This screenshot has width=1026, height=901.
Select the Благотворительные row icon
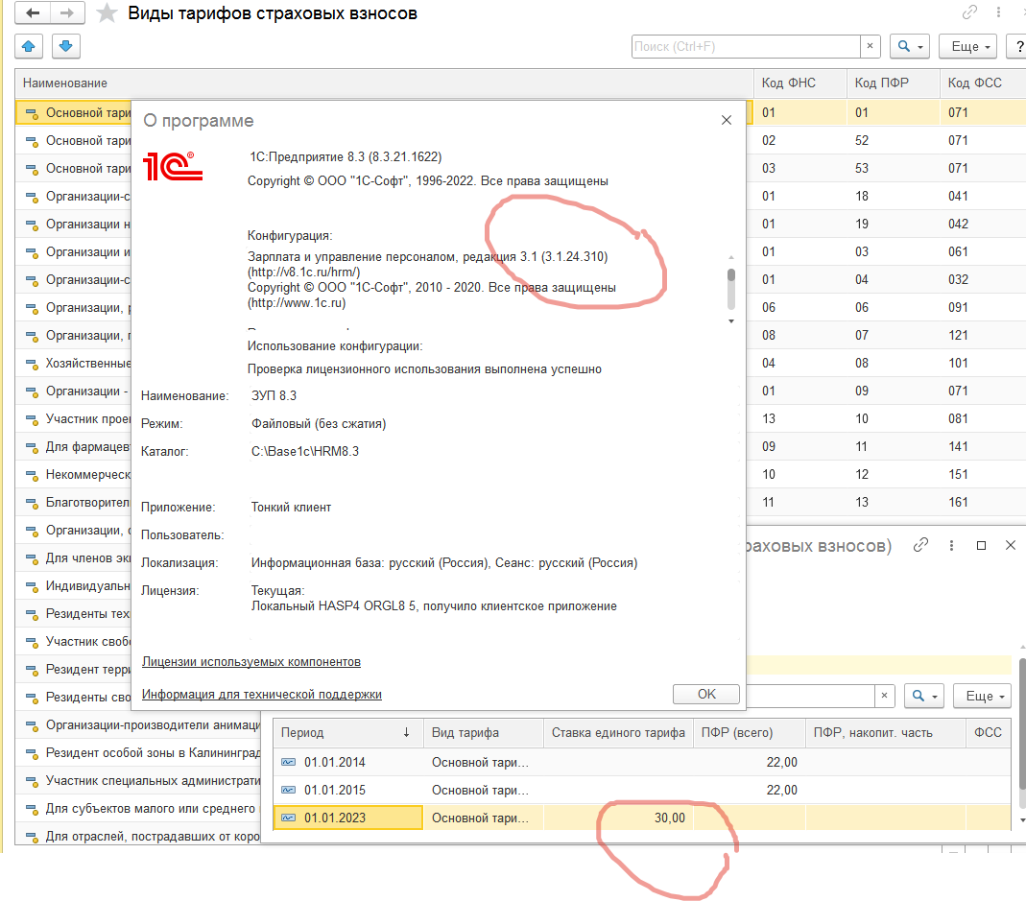pos(32,503)
